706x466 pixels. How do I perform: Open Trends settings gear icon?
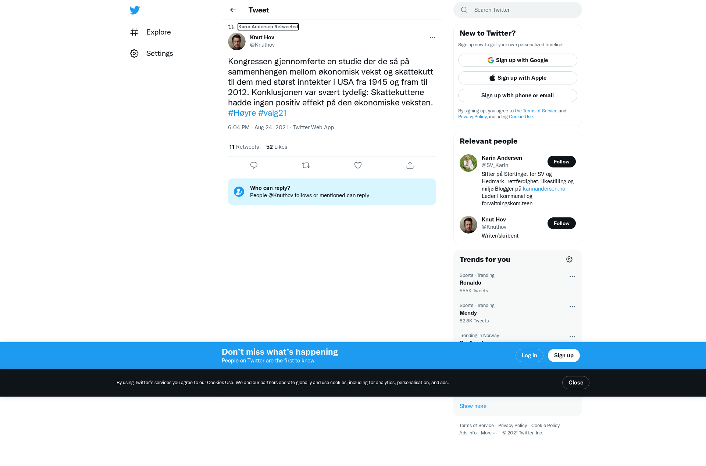point(569,259)
